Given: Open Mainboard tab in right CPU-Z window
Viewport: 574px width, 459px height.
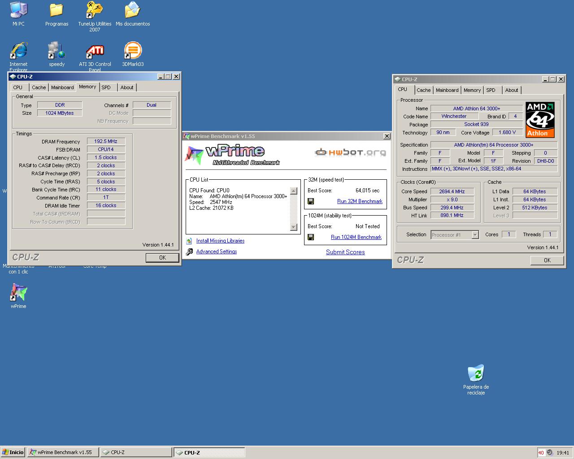Looking at the screenshot, I should pos(447,90).
